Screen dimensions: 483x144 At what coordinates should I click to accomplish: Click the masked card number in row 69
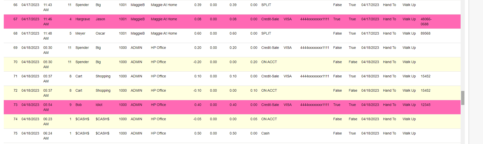pos(314,48)
